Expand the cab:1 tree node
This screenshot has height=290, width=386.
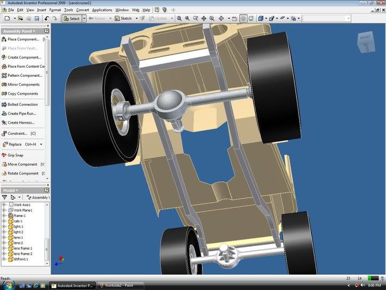(x=4, y=221)
